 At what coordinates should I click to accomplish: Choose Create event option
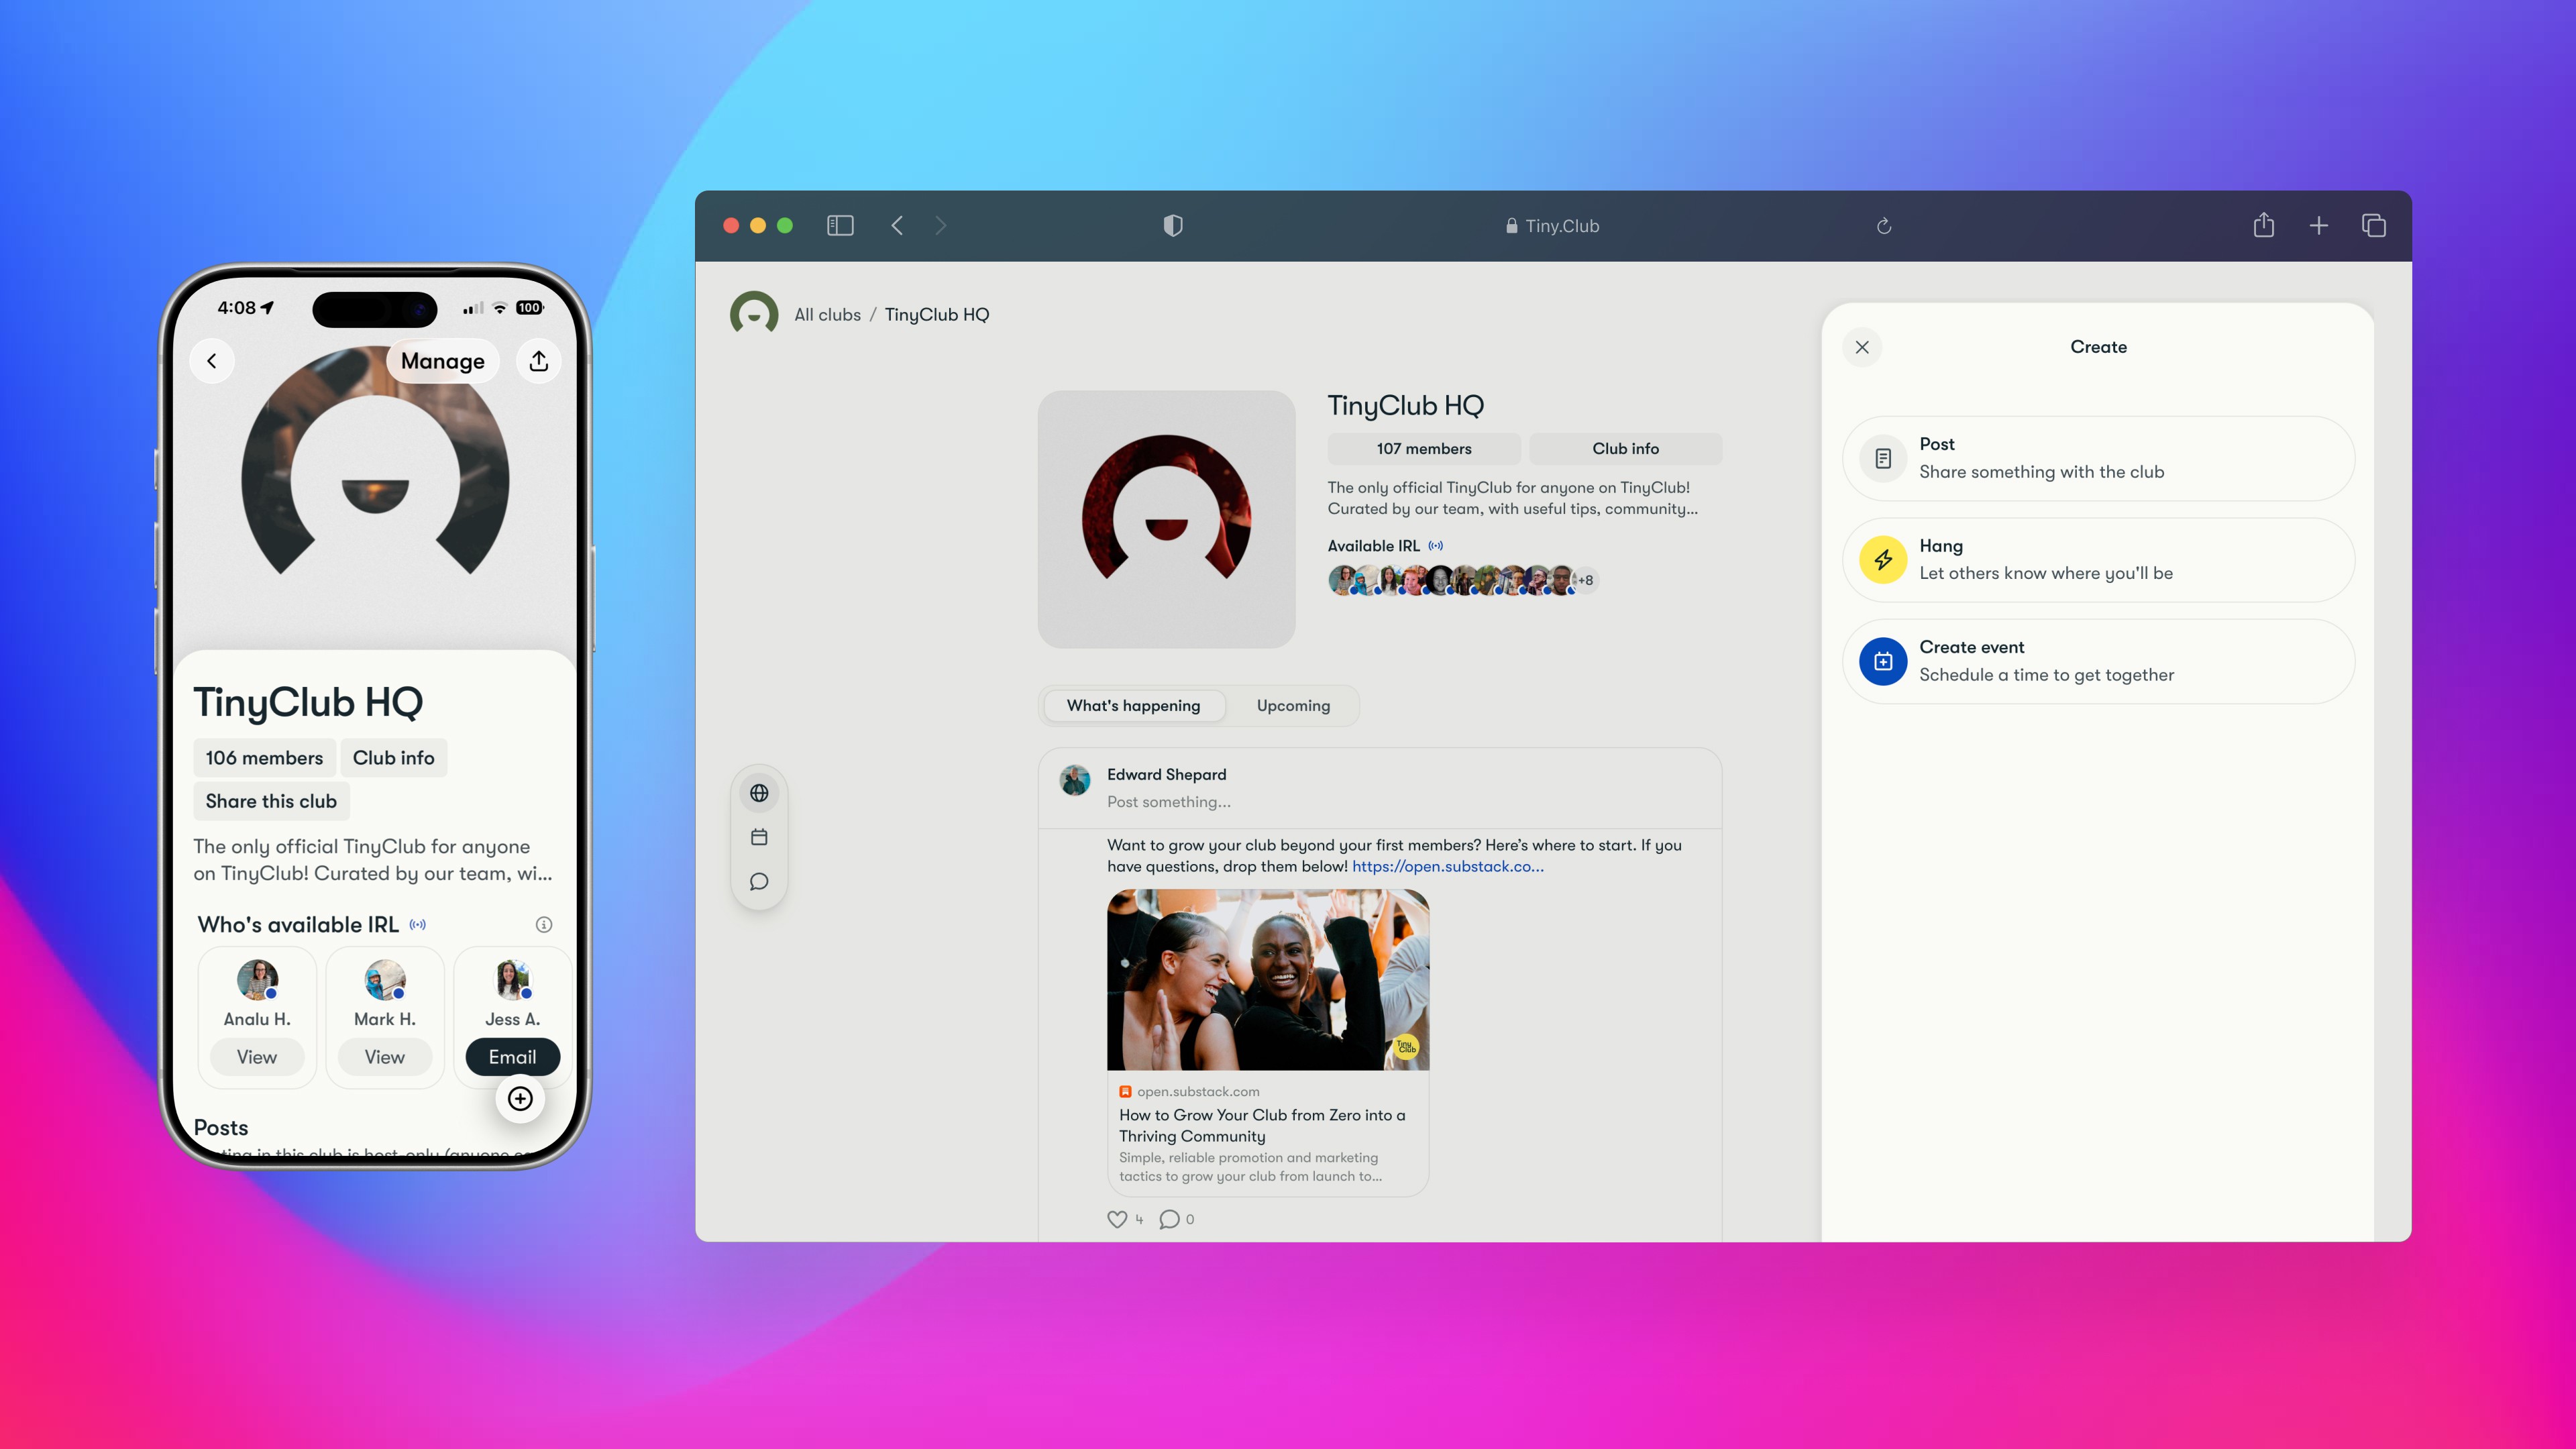point(2098,661)
